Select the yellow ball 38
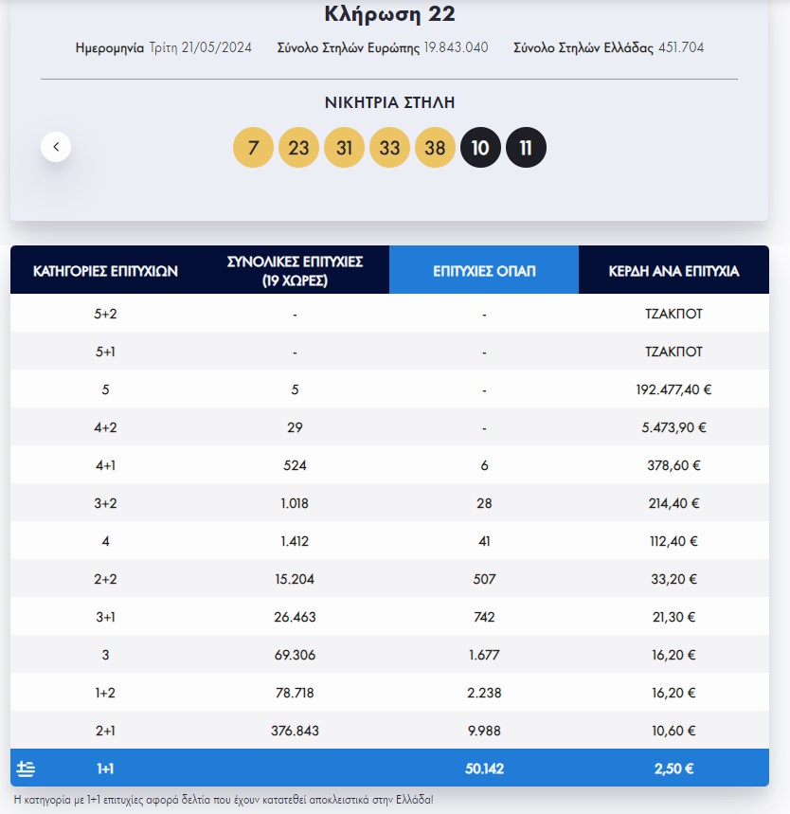The height and width of the screenshot is (814, 790). (435, 147)
